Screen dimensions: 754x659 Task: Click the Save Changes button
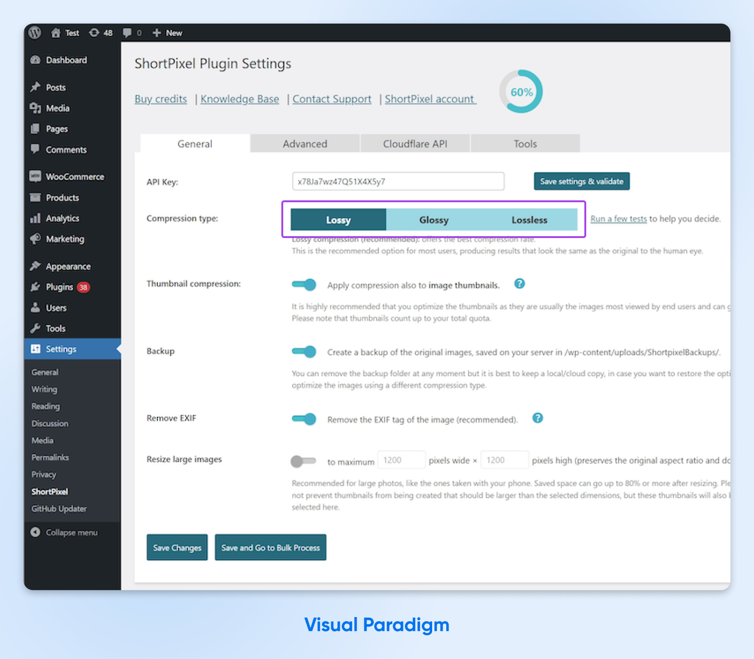point(177,547)
